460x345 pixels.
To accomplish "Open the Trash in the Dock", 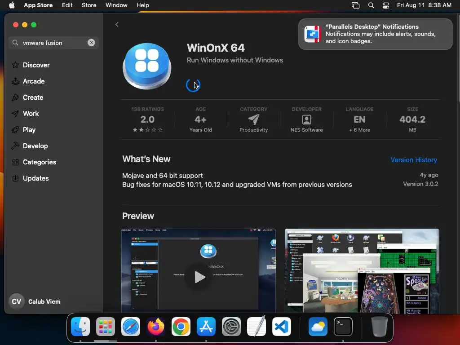I will tap(380, 326).
